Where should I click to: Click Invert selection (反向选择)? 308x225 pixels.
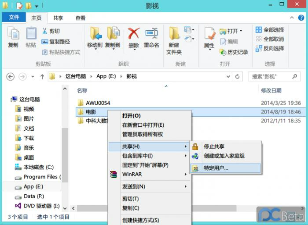[270, 48]
